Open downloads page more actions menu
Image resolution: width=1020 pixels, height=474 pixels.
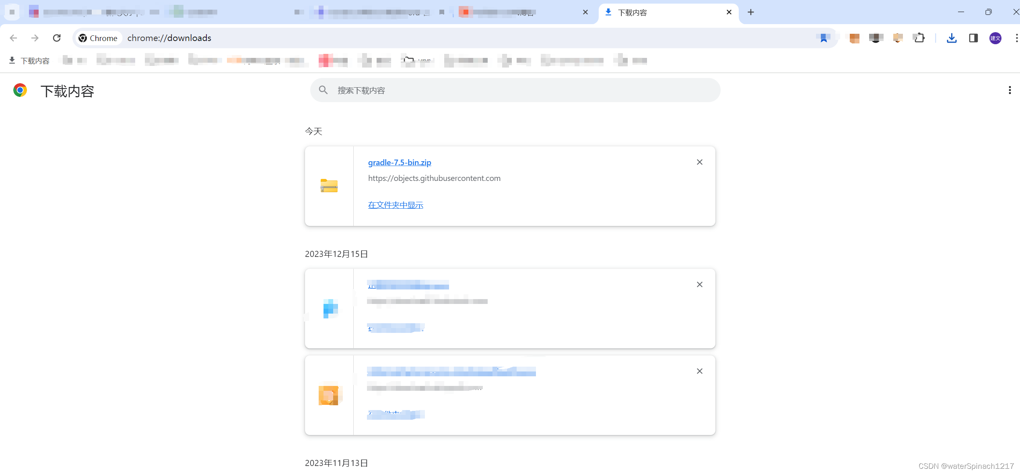(x=1010, y=90)
